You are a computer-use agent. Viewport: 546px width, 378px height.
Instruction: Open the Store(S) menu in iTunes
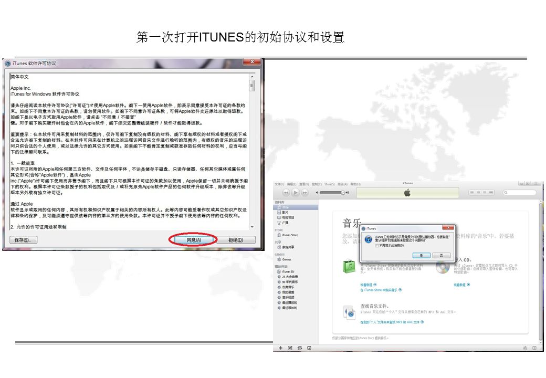click(x=329, y=184)
